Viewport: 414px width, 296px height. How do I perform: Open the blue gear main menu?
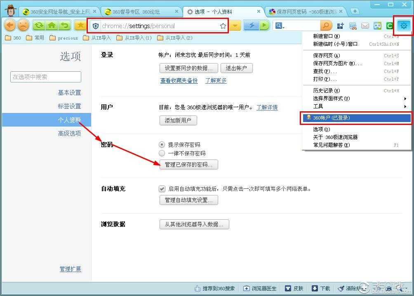pos(403,26)
